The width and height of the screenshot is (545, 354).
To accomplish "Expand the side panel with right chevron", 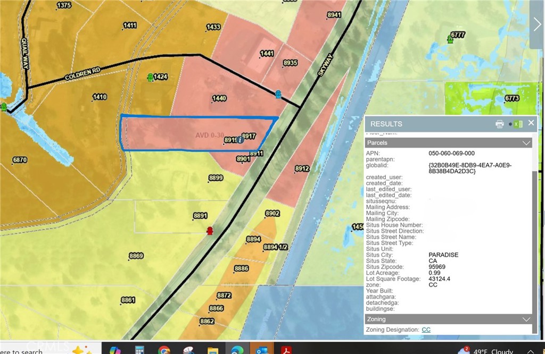I will (537, 25).
